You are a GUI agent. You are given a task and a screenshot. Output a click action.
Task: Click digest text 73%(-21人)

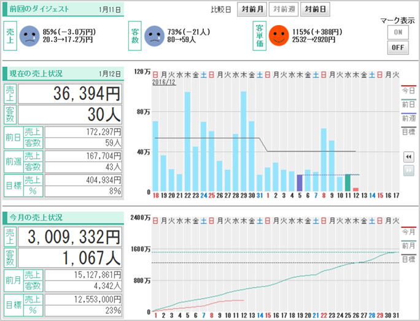pyautogui.click(x=189, y=32)
